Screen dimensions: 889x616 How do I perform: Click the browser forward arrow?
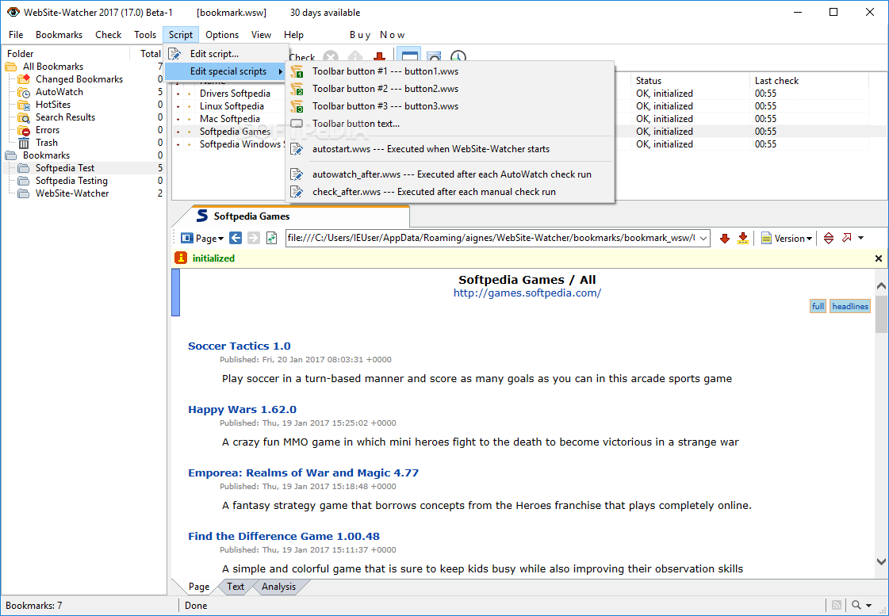(x=254, y=238)
